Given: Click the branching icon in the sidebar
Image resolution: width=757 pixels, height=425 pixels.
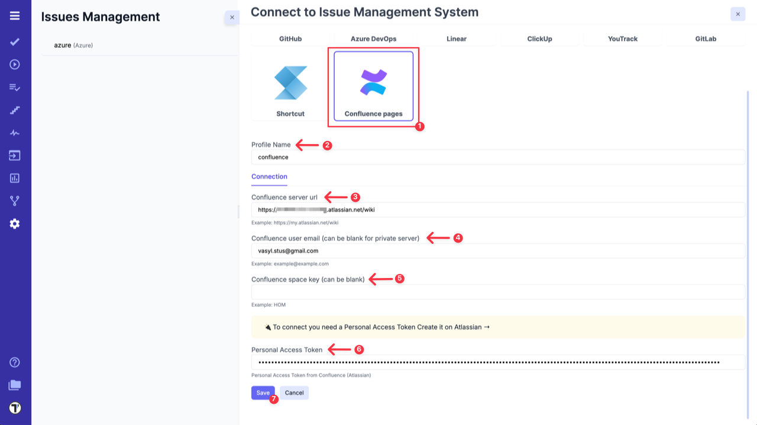Looking at the screenshot, I should [15, 200].
